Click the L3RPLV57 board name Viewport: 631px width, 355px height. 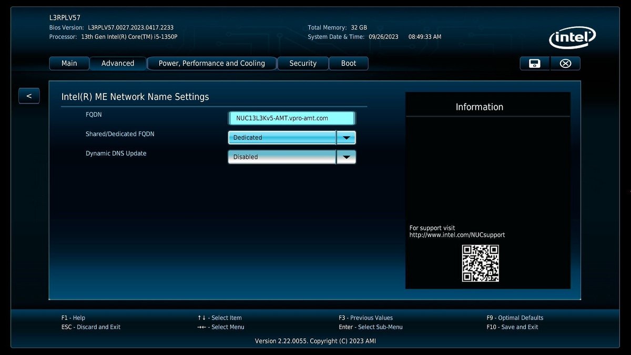point(65,18)
